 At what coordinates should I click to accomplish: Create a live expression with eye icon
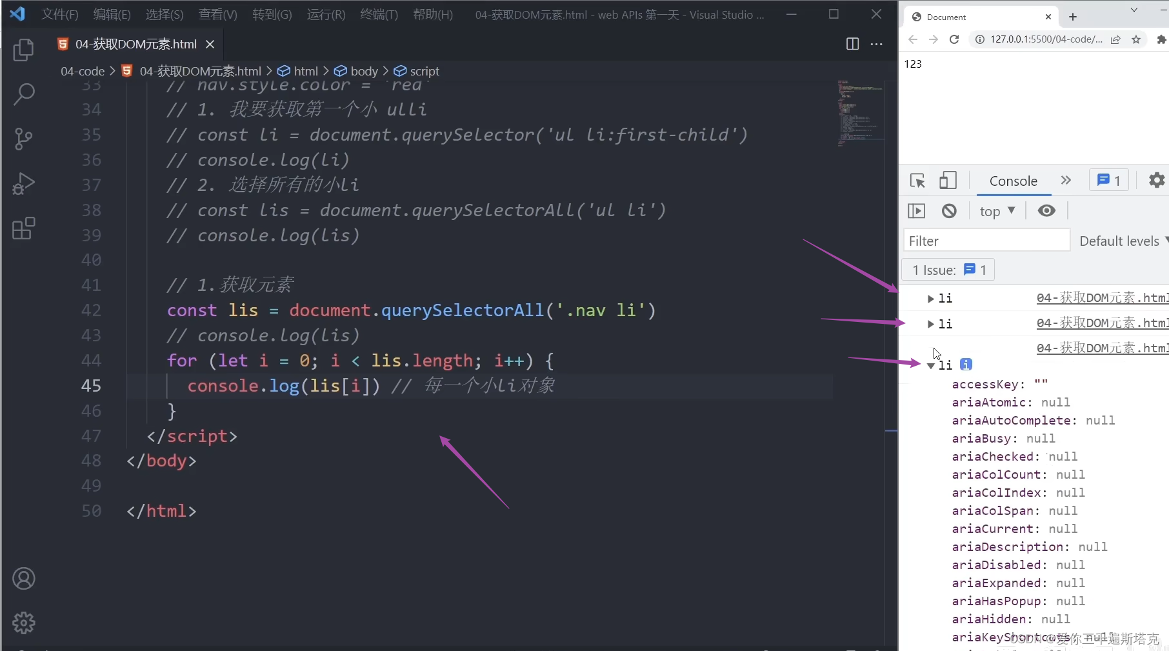[x=1046, y=210]
